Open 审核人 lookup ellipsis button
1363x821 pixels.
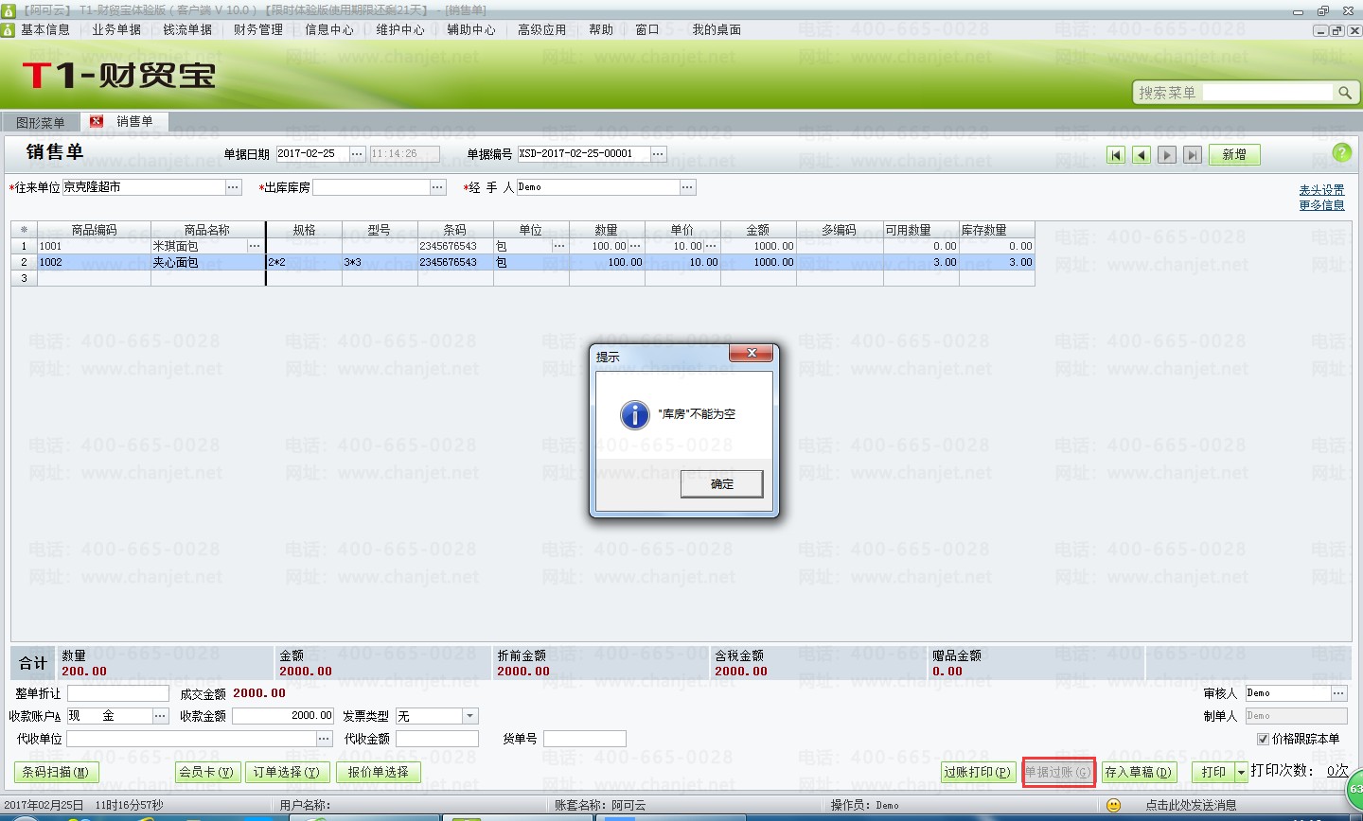point(1338,693)
